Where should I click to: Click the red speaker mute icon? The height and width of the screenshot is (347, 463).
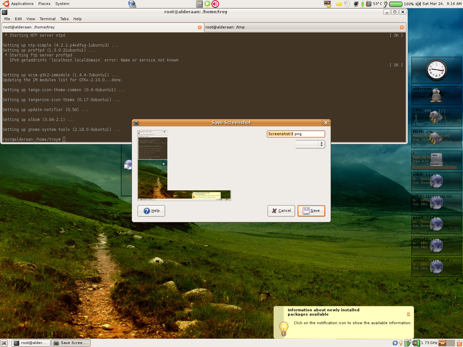click(x=215, y=4)
